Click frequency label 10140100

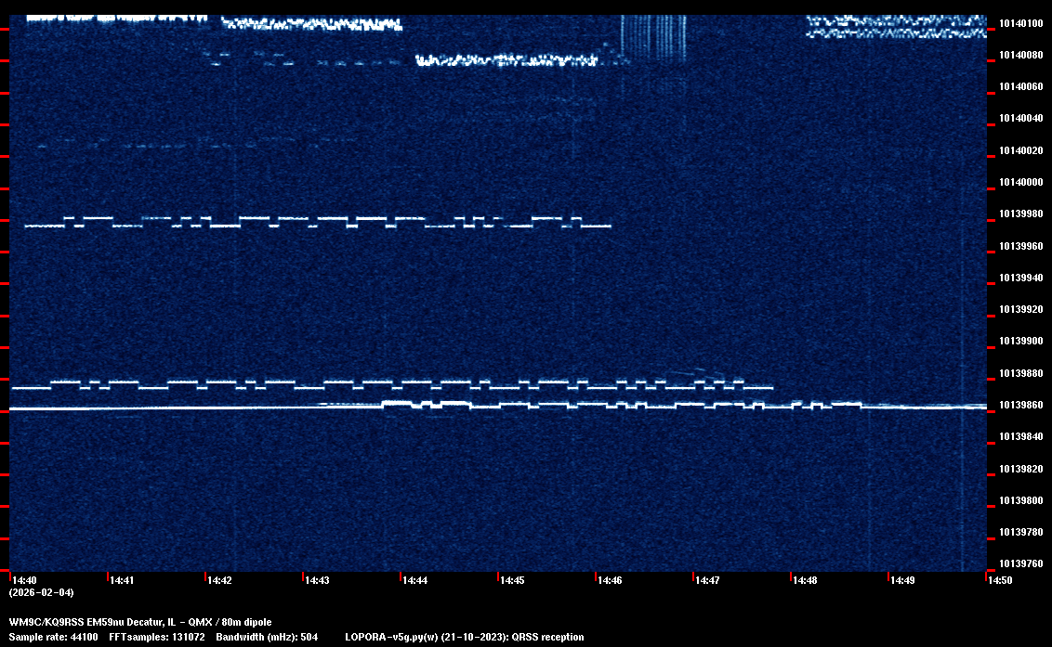pyautogui.click(x=1021, y=23)
